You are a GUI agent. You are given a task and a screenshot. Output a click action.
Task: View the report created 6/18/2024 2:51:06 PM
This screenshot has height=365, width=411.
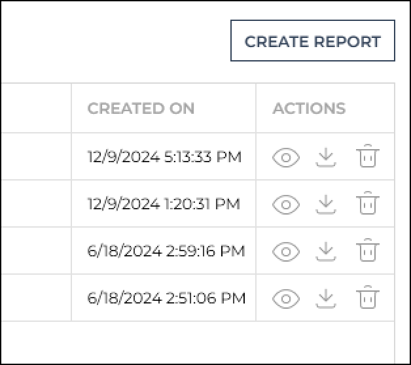(286, 299)
